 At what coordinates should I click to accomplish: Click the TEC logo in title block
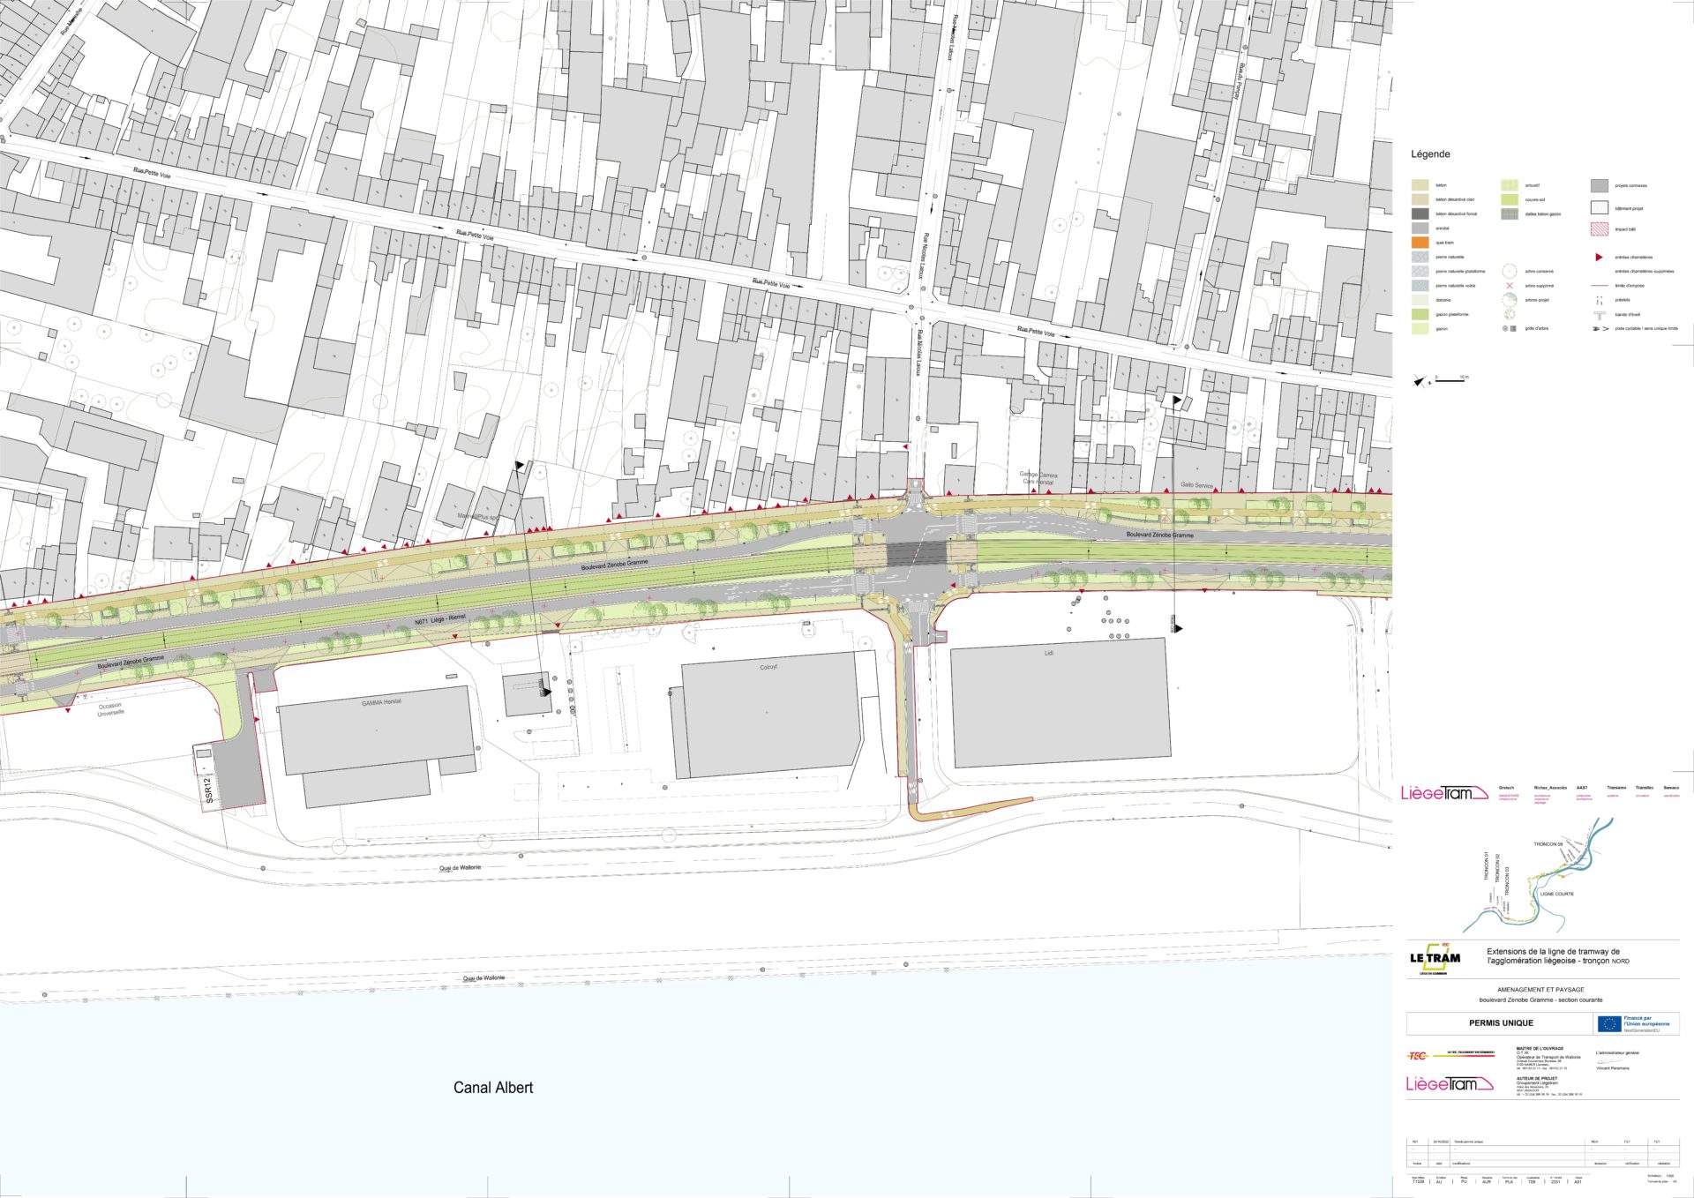click(x=1417, y=1055)
